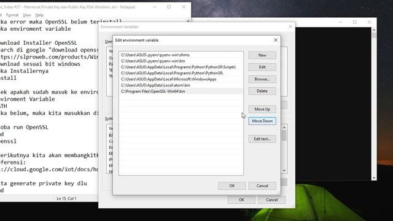Open the View menu in Notepad
The image size is (393, 221).
(x=26, y=15)
